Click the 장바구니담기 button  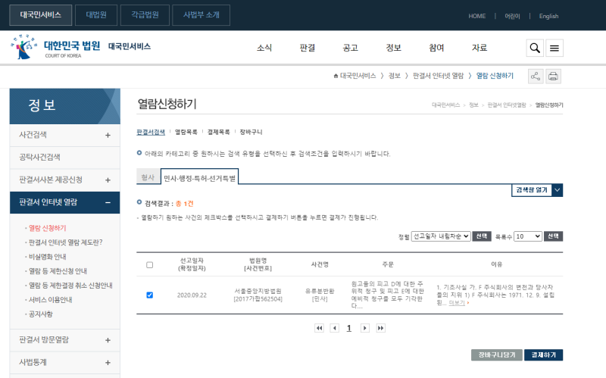tap(497, 355)
